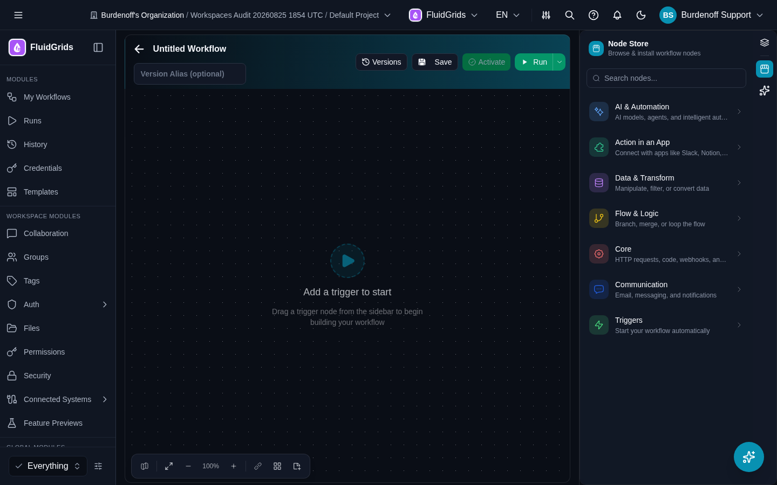Go back with the arrow icon

click(x=139, y=49)
